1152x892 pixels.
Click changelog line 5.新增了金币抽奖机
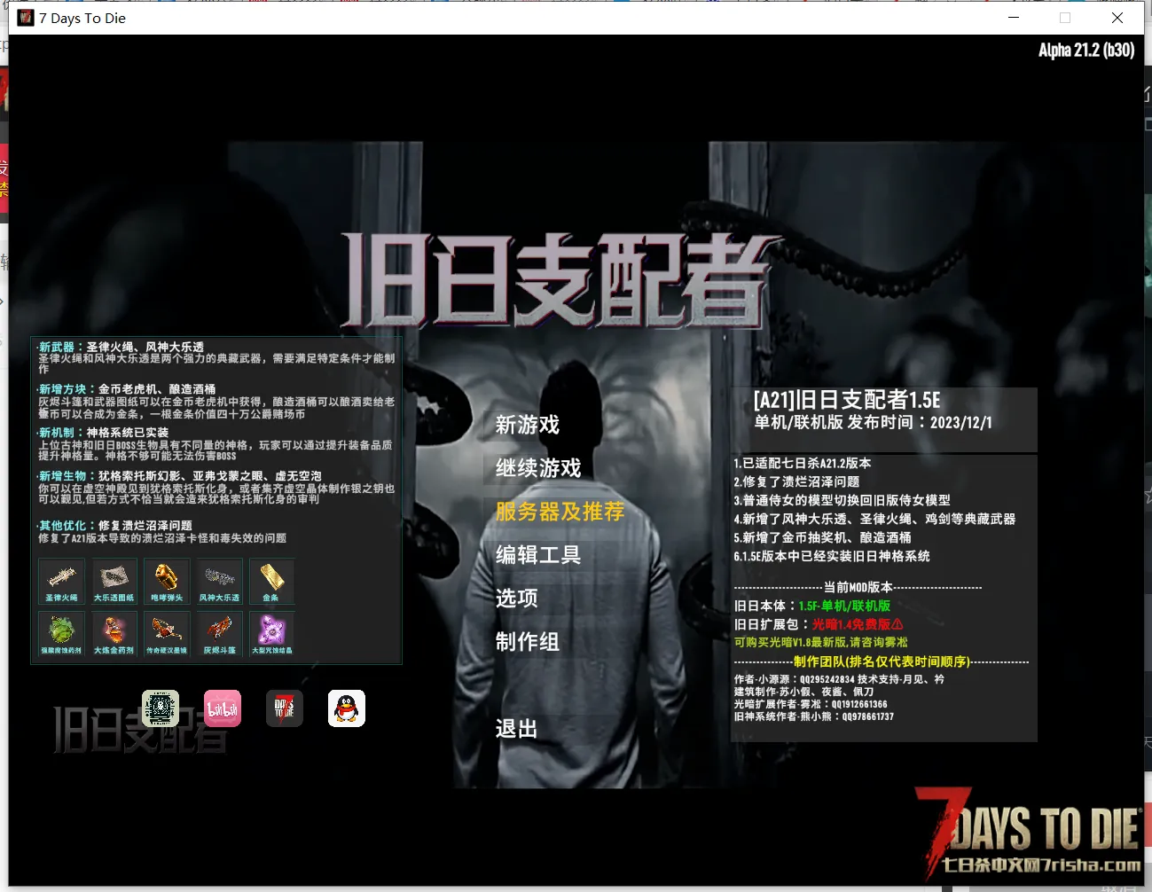(x=822, y=537)
